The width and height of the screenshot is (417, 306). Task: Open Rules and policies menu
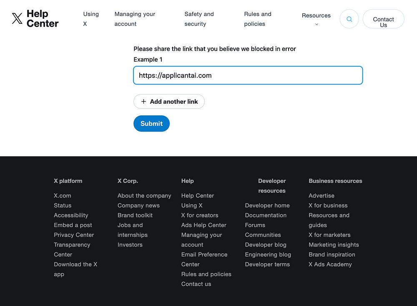click(x=257, y=19)
